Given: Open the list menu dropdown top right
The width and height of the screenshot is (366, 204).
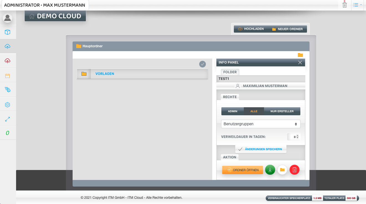Looking at the screenshot, I should point(357,5).
